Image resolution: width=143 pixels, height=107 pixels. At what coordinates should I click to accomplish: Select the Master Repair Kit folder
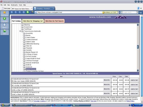(32, 52)
